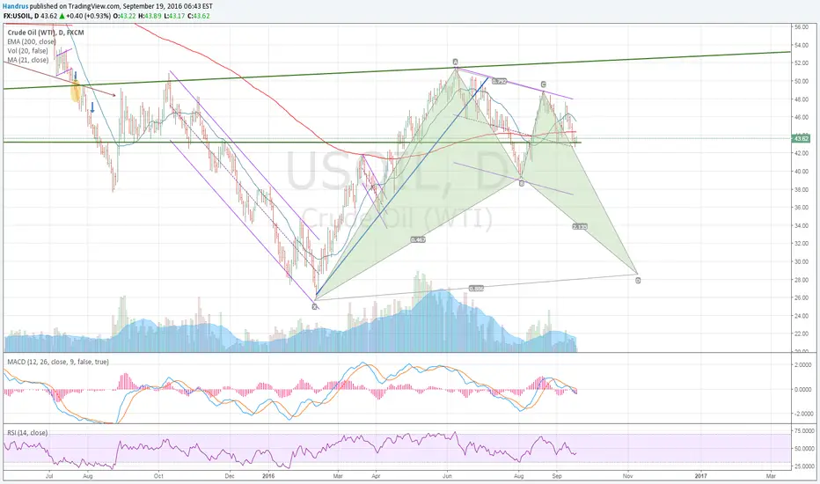This screenshot has height=484, width=820.
Task: Select pattern point label A
Action: (x=456, y=62)
